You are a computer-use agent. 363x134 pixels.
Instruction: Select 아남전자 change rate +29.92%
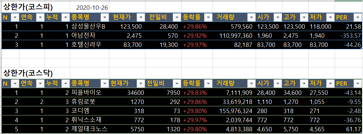click(197, 36)
